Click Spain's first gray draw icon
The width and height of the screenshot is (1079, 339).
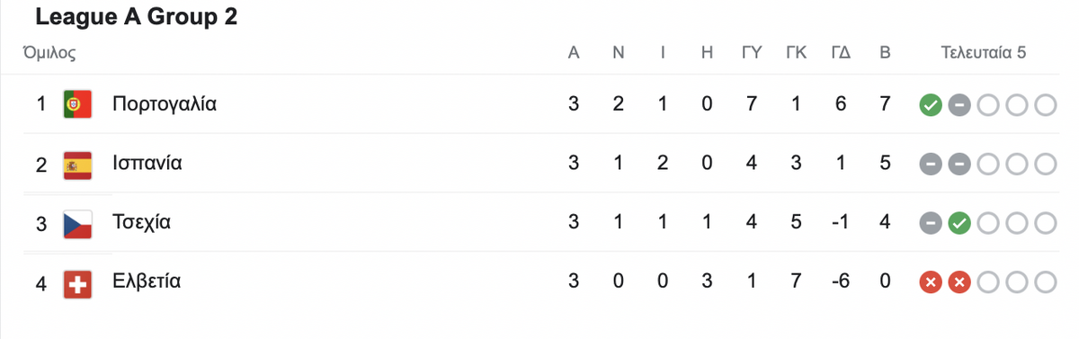click(930, 165)
